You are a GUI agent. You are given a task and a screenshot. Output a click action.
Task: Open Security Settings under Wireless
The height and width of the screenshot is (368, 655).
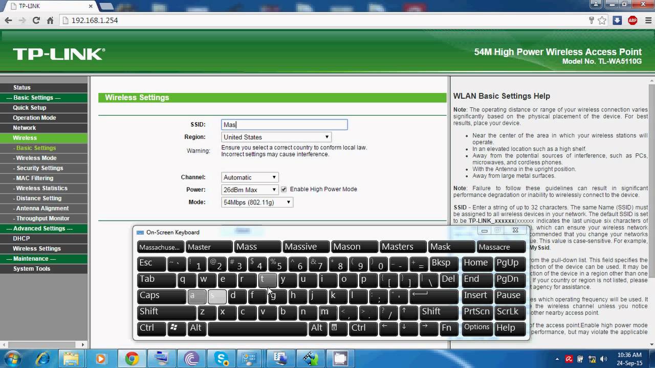point(40,168)
